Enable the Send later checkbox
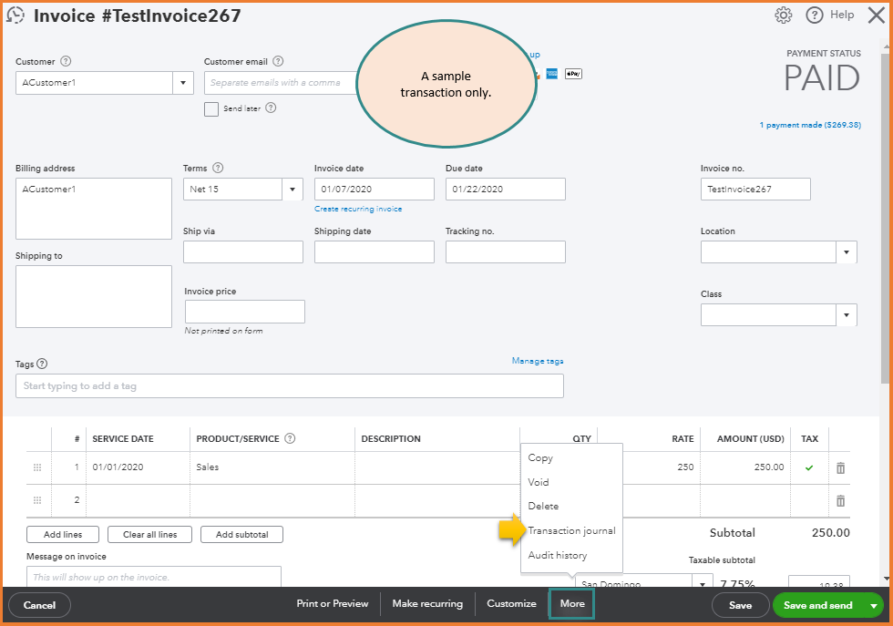The image size is (893, 626). point(211,108)
